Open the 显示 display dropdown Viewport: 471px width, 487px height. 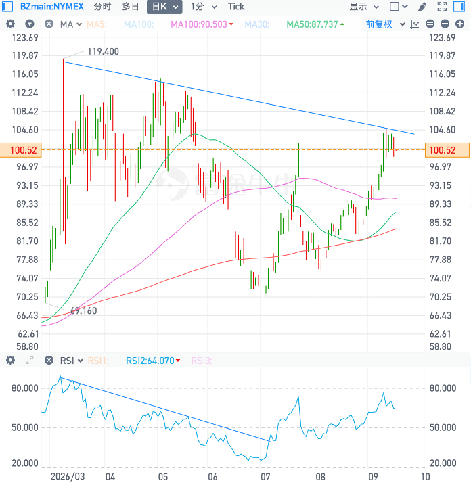(x=365, y=7)
